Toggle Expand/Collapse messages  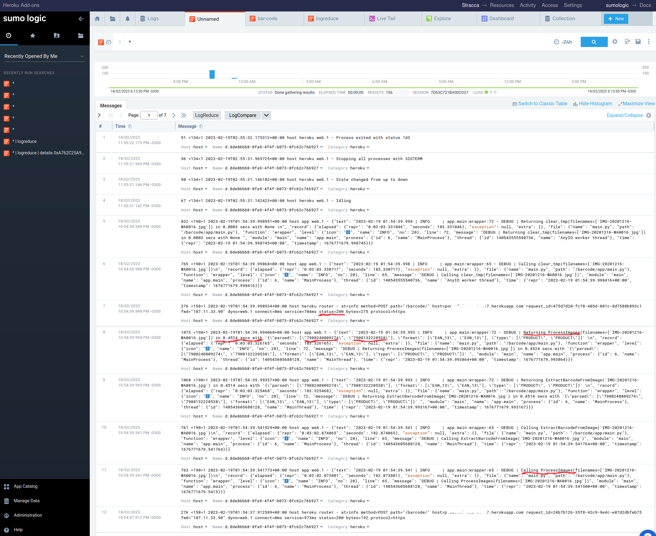(625, 115)
